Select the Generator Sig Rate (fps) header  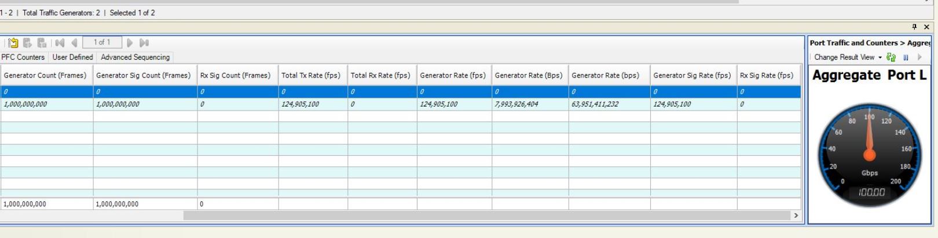click(x=694, y=75)
